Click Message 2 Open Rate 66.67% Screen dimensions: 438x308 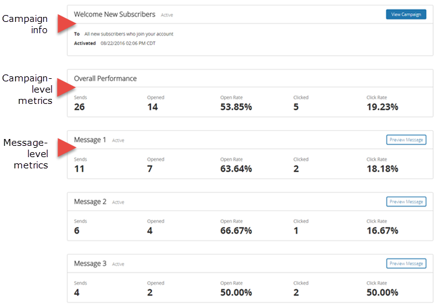[236, 231]
